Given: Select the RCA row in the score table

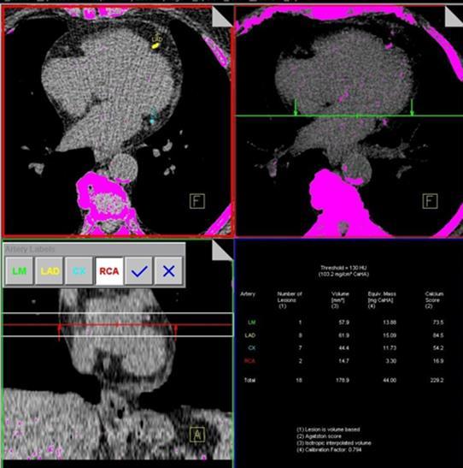Looking at the screenshot, I should (x=343, y=361).
